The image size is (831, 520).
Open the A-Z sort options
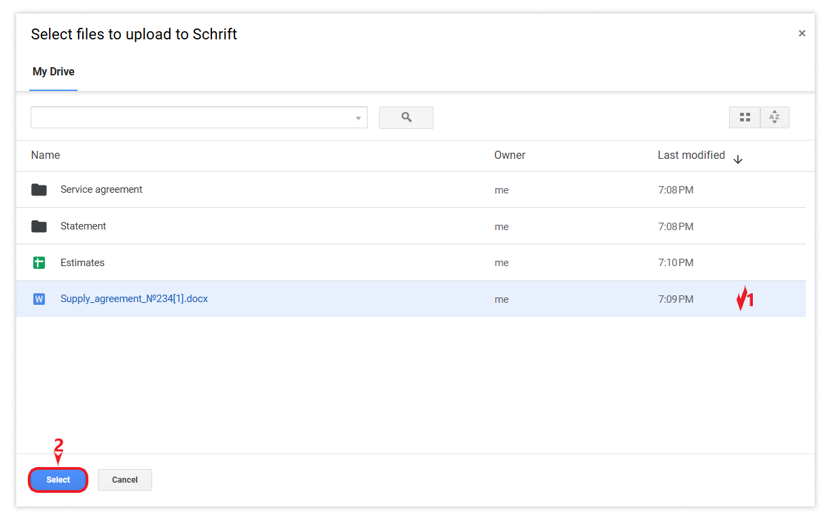click(775, 117)
